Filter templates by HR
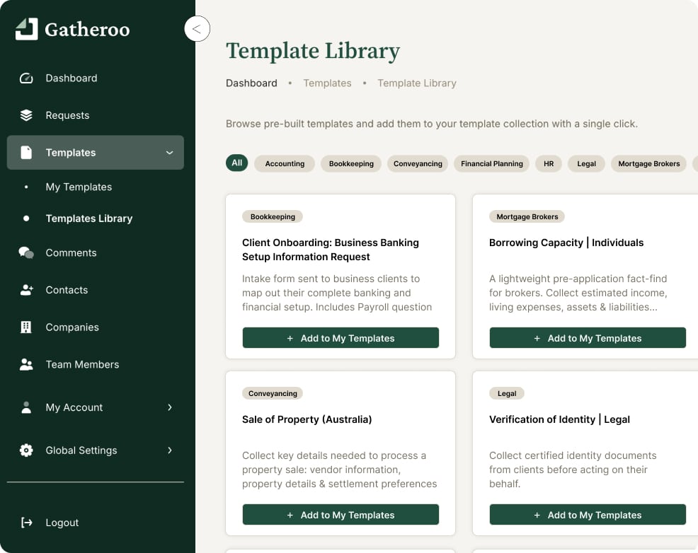 click(549, 163)
